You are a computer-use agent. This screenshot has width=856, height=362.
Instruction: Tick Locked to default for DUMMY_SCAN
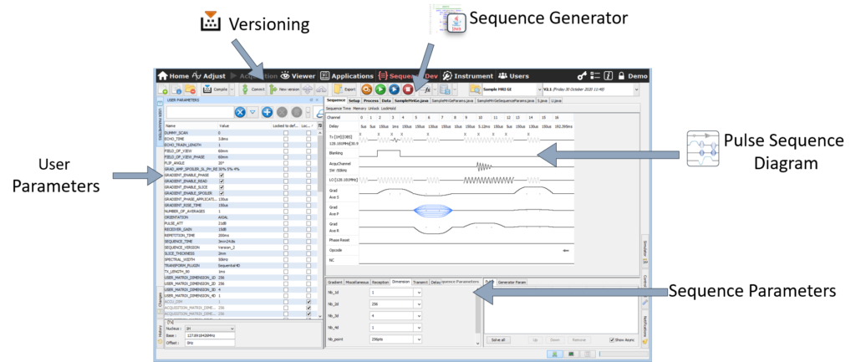286,133
